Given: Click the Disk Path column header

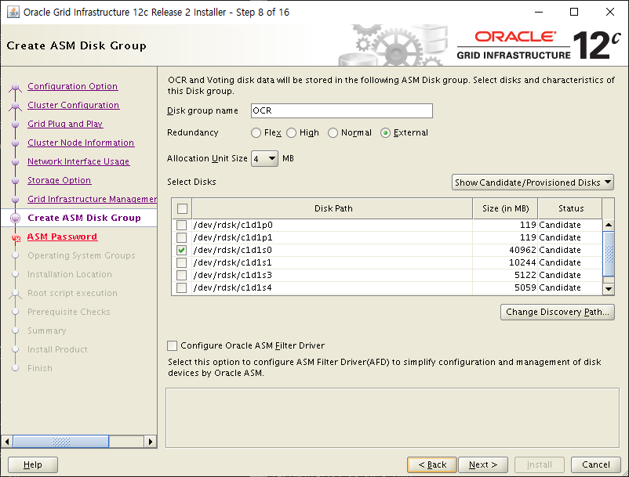Looking at the screenshot, I should (x=333, y=208).
